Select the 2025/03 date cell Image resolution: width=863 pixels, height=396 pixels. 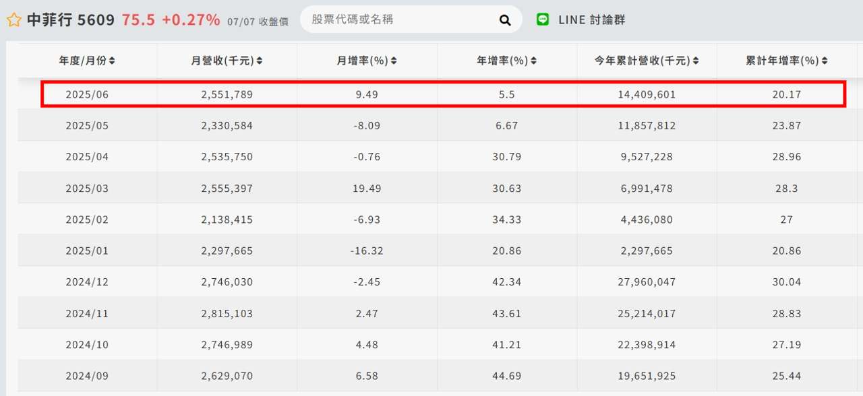pos(87,189)
